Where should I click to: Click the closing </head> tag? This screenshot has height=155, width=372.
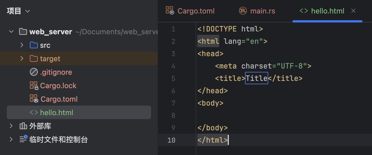[212, 91]
